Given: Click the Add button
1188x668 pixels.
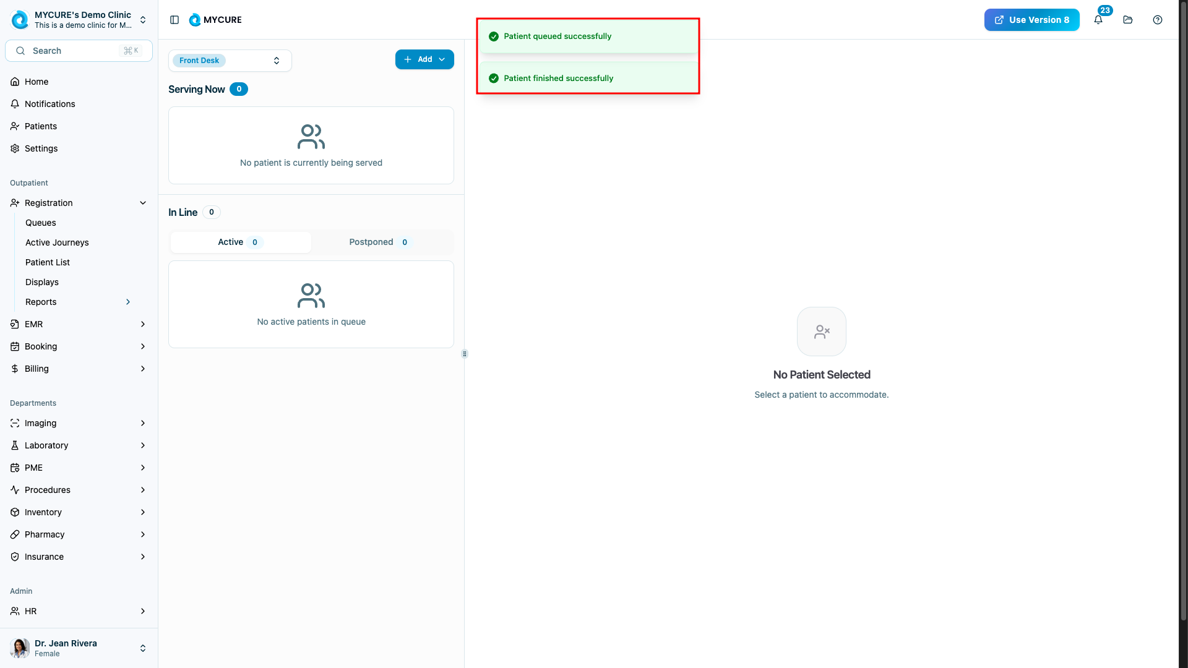Looking at the screenshot, I should click(x=424, y=59).
